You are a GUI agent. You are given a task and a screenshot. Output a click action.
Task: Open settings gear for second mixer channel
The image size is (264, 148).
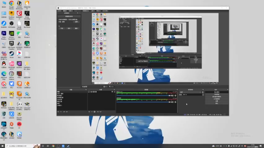pos(176,102)
